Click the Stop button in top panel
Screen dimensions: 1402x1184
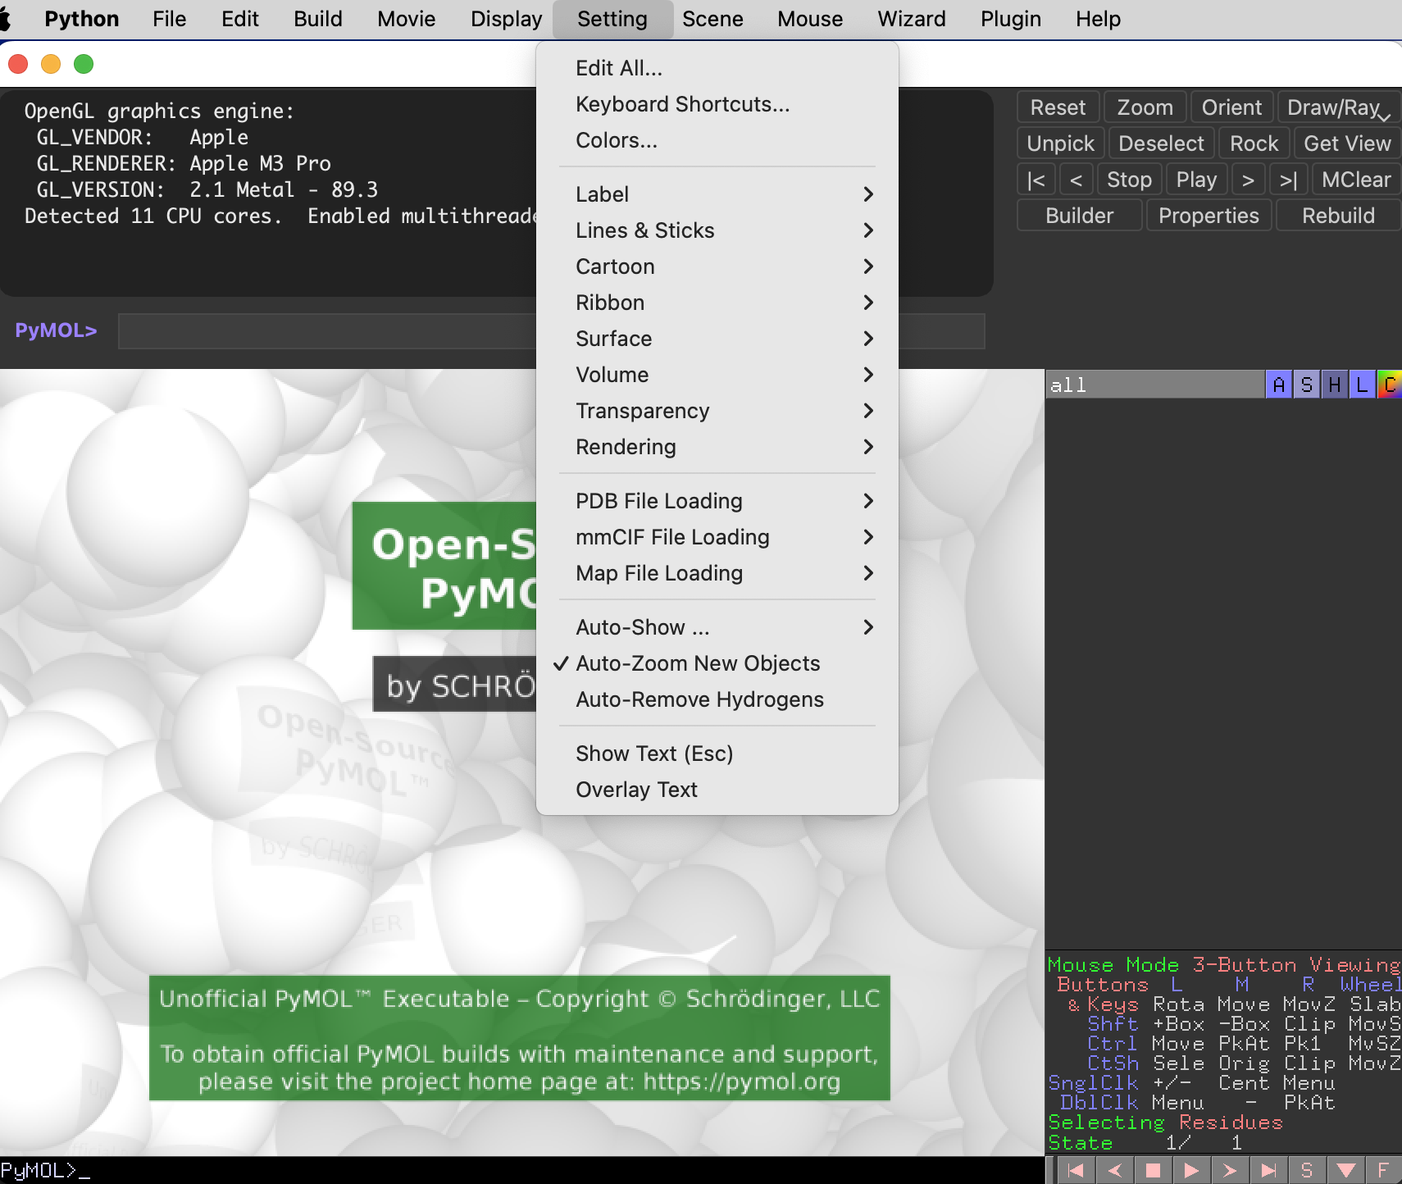1129,180
